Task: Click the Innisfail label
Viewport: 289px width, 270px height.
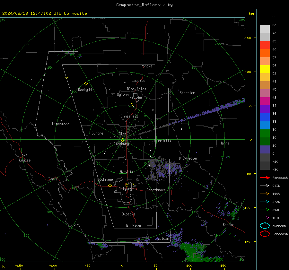Action: (x=129, y=116)
